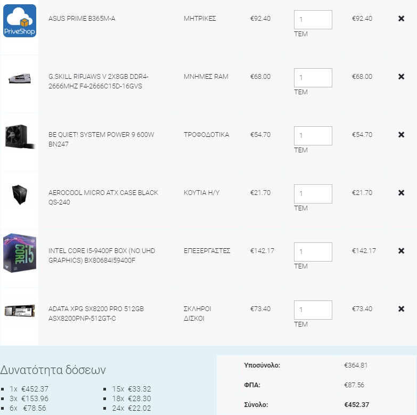
Task: Click quantity field for AEROCOOL case
Action: [x=313, y=194]
